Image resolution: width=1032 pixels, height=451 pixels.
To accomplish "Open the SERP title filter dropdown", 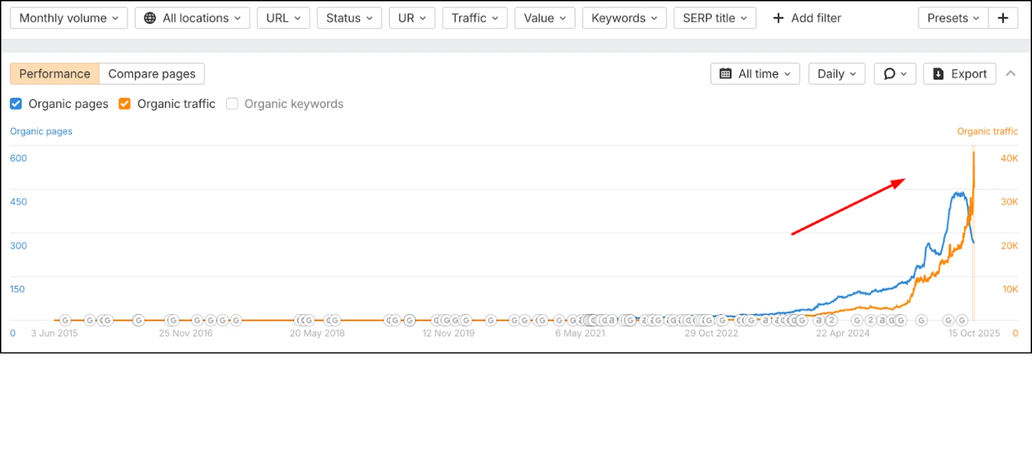I will coord(715,18).
